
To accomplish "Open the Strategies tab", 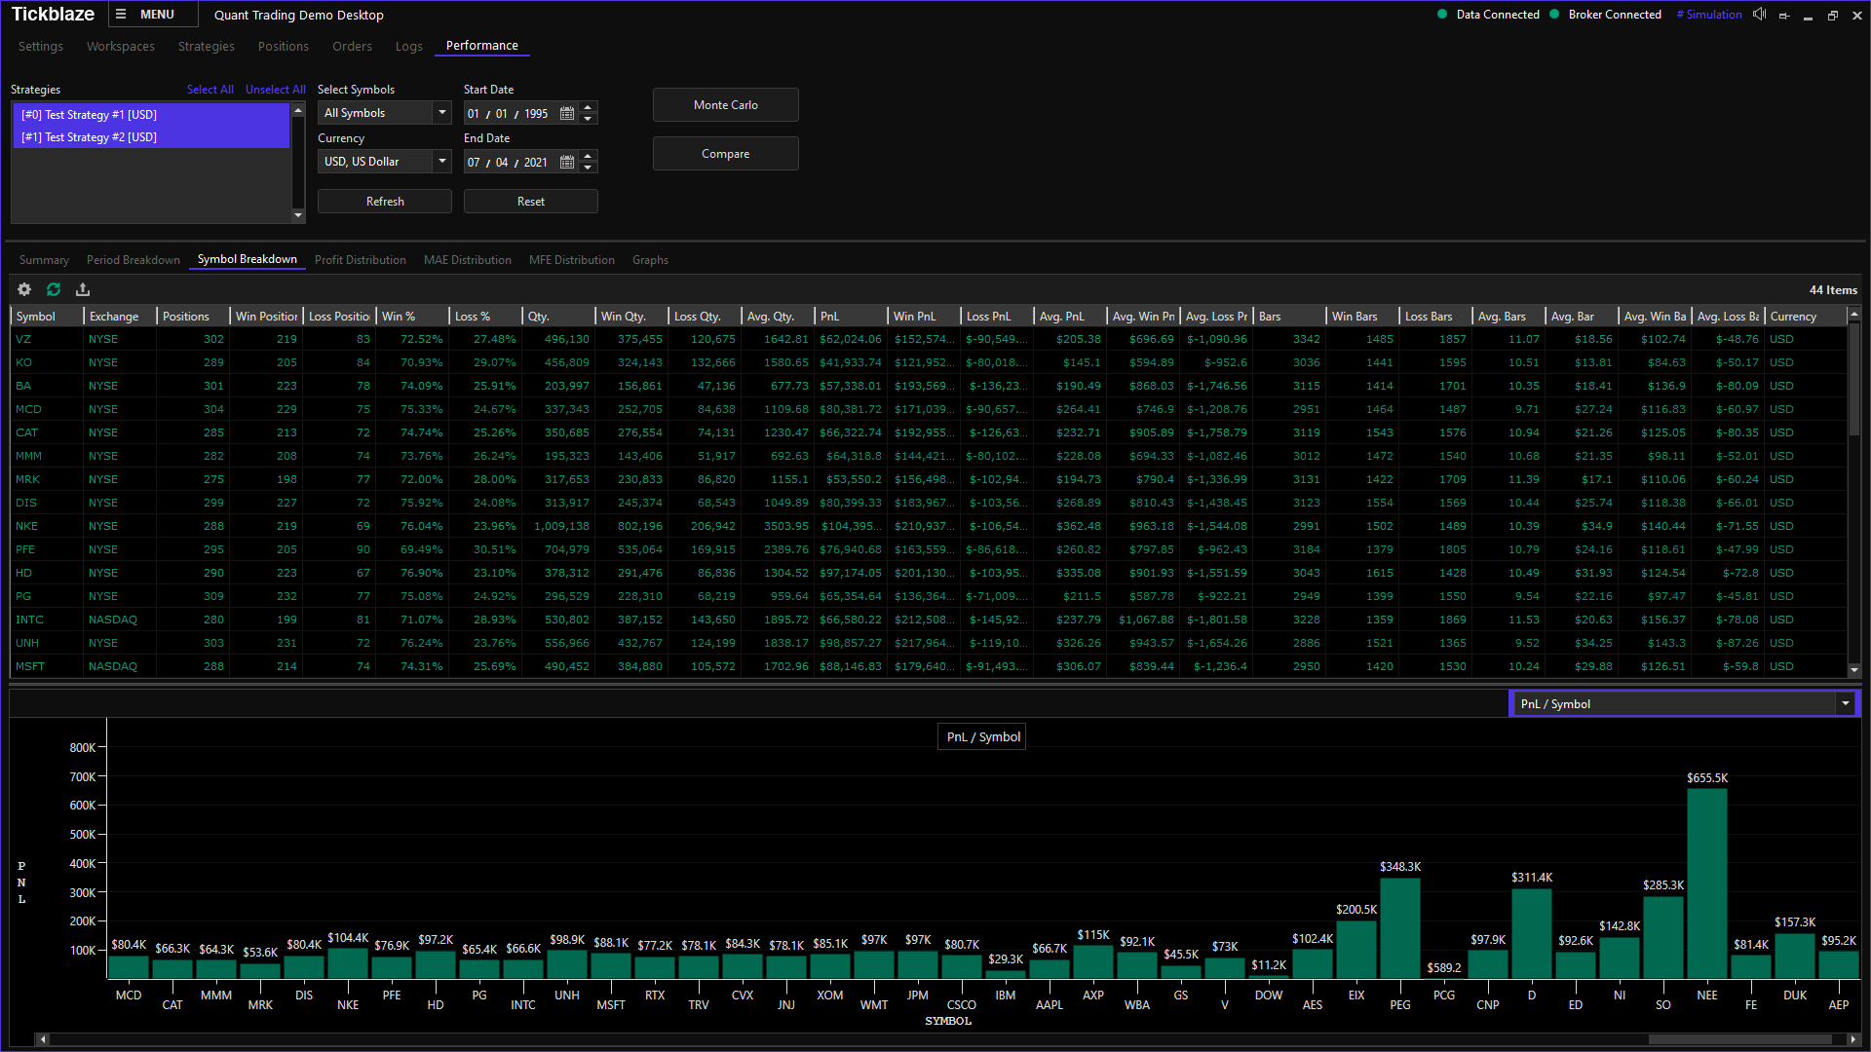I will click(x=206, y=47).
